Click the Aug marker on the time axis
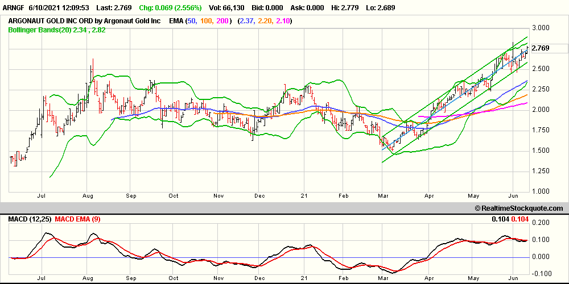The height and width of the screenshot is (284, 569). click(x=87, y=195)
